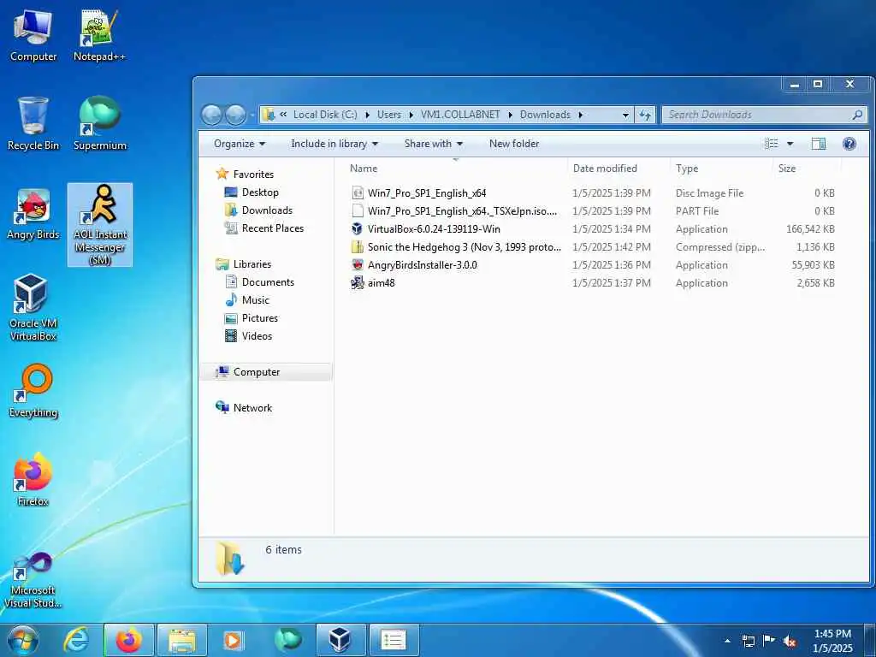
Task: Select the Oracle VM VirtualBox desktop shortcut
Action: [x=33, y=307]
